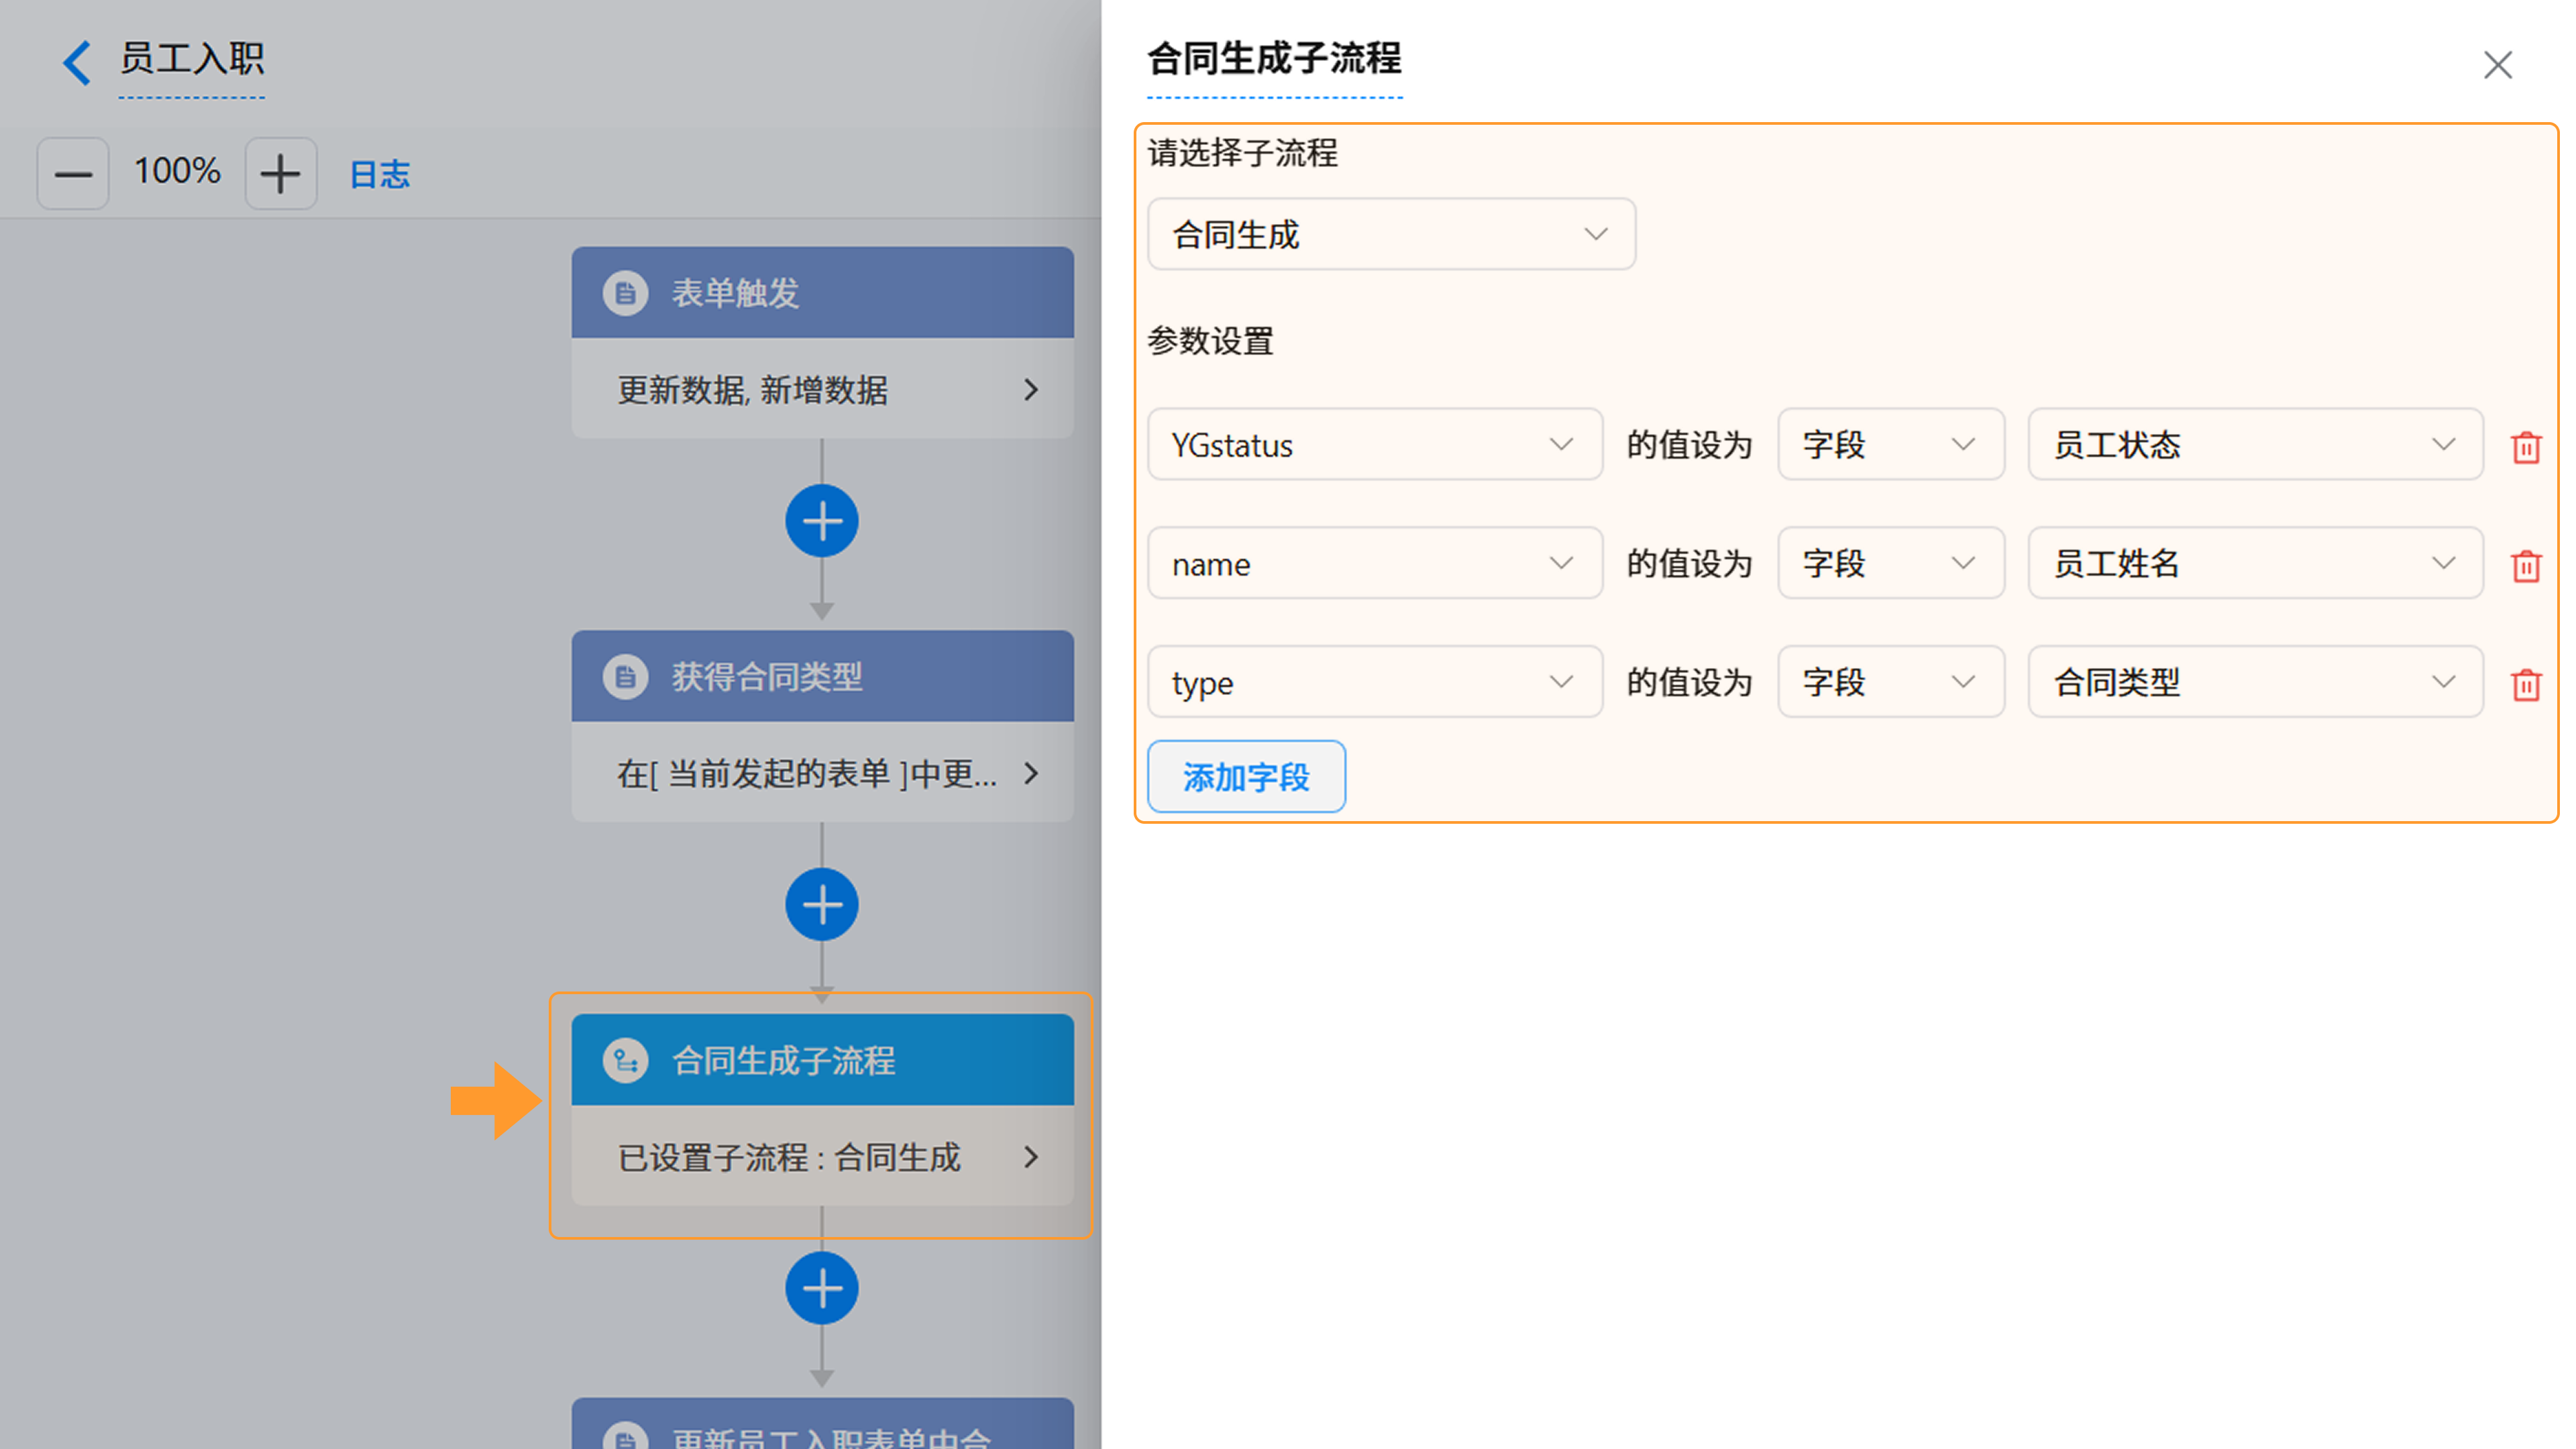
Task: Select the 获得合同类型 node header
Action: point(822,677)
